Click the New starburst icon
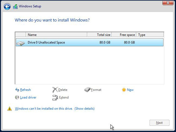Screen dimensions: 176x132 pyautogui.click(x=124, y=90)
